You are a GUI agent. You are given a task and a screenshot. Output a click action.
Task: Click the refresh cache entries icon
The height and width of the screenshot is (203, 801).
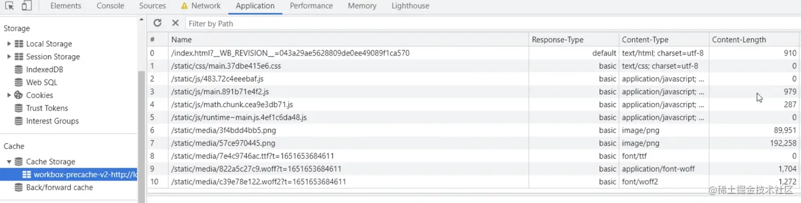pos(157,23)
